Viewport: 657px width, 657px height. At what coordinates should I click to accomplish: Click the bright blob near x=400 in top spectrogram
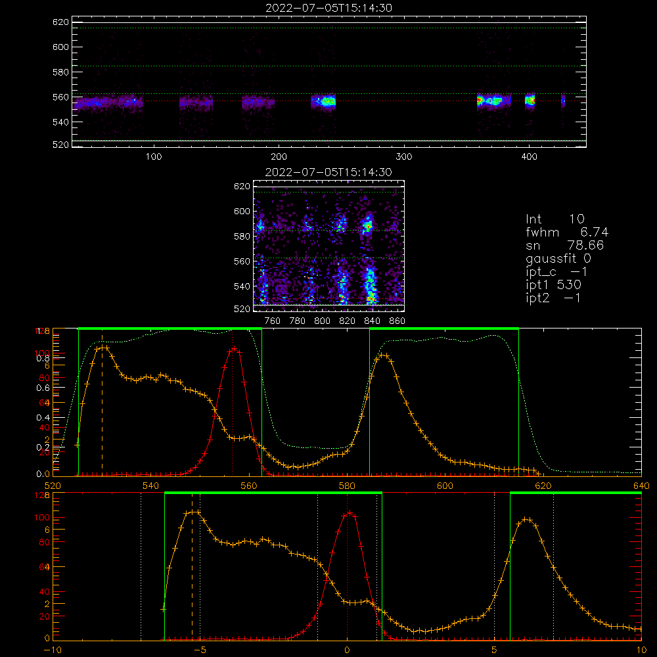tap(530, 101)
